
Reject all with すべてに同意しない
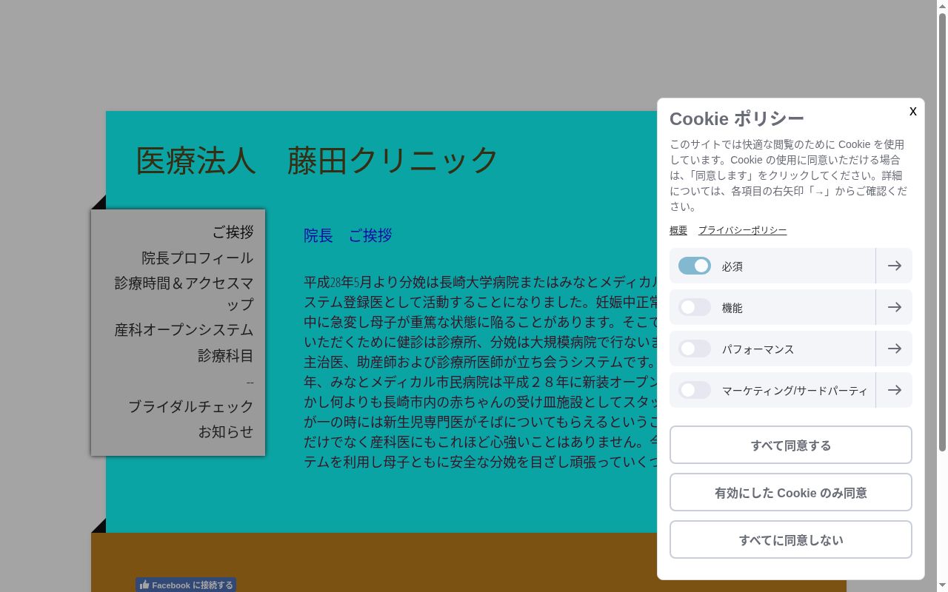tap(791, 539)
